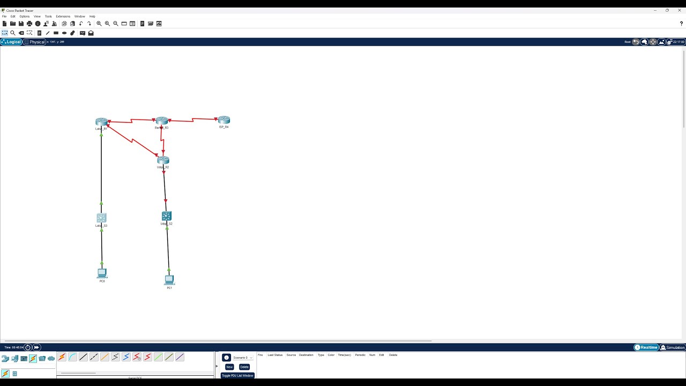The image size is (686, 386).
Task: Select the ISP_R4 router
Action: 224,121
